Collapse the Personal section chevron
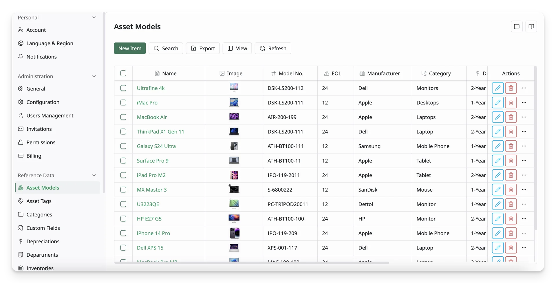This screenshot has height=283, width=556. (94, 18)
